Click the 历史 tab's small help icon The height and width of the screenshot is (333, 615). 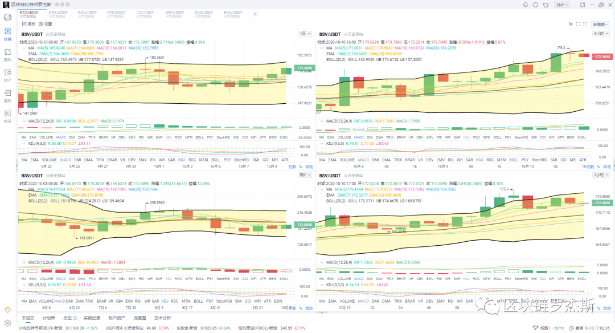[75, 318]
